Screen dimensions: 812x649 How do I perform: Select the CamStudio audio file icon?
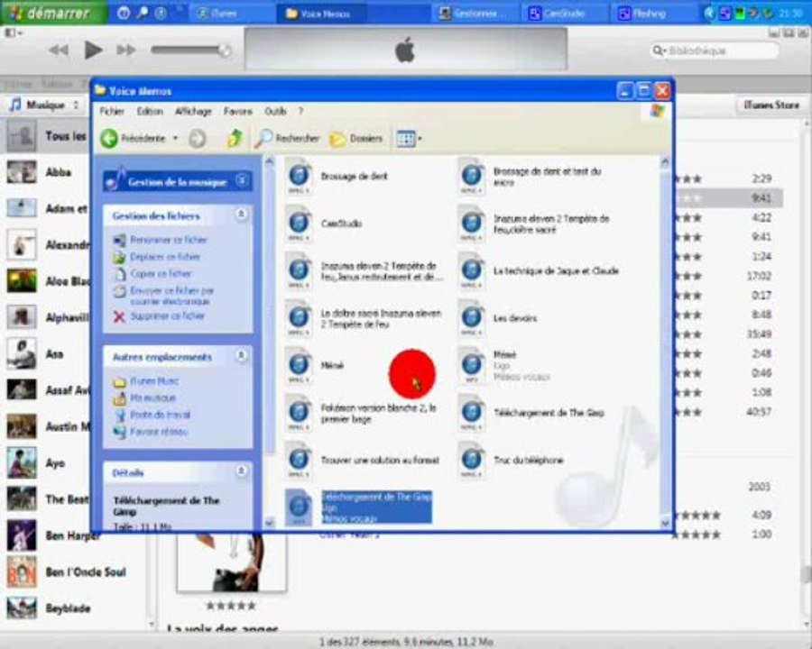point(300,224)
